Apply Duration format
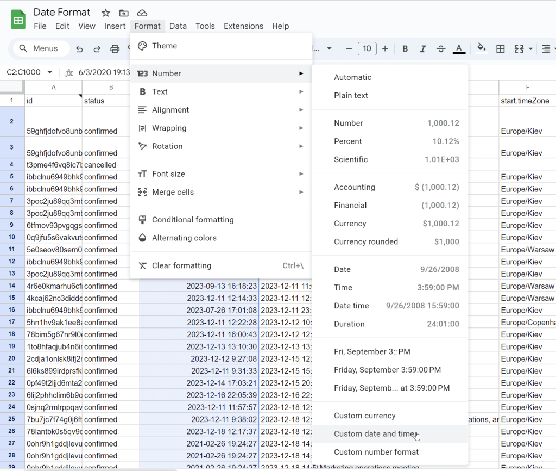Viewport: 556px width, 471px height. point(390,324)
